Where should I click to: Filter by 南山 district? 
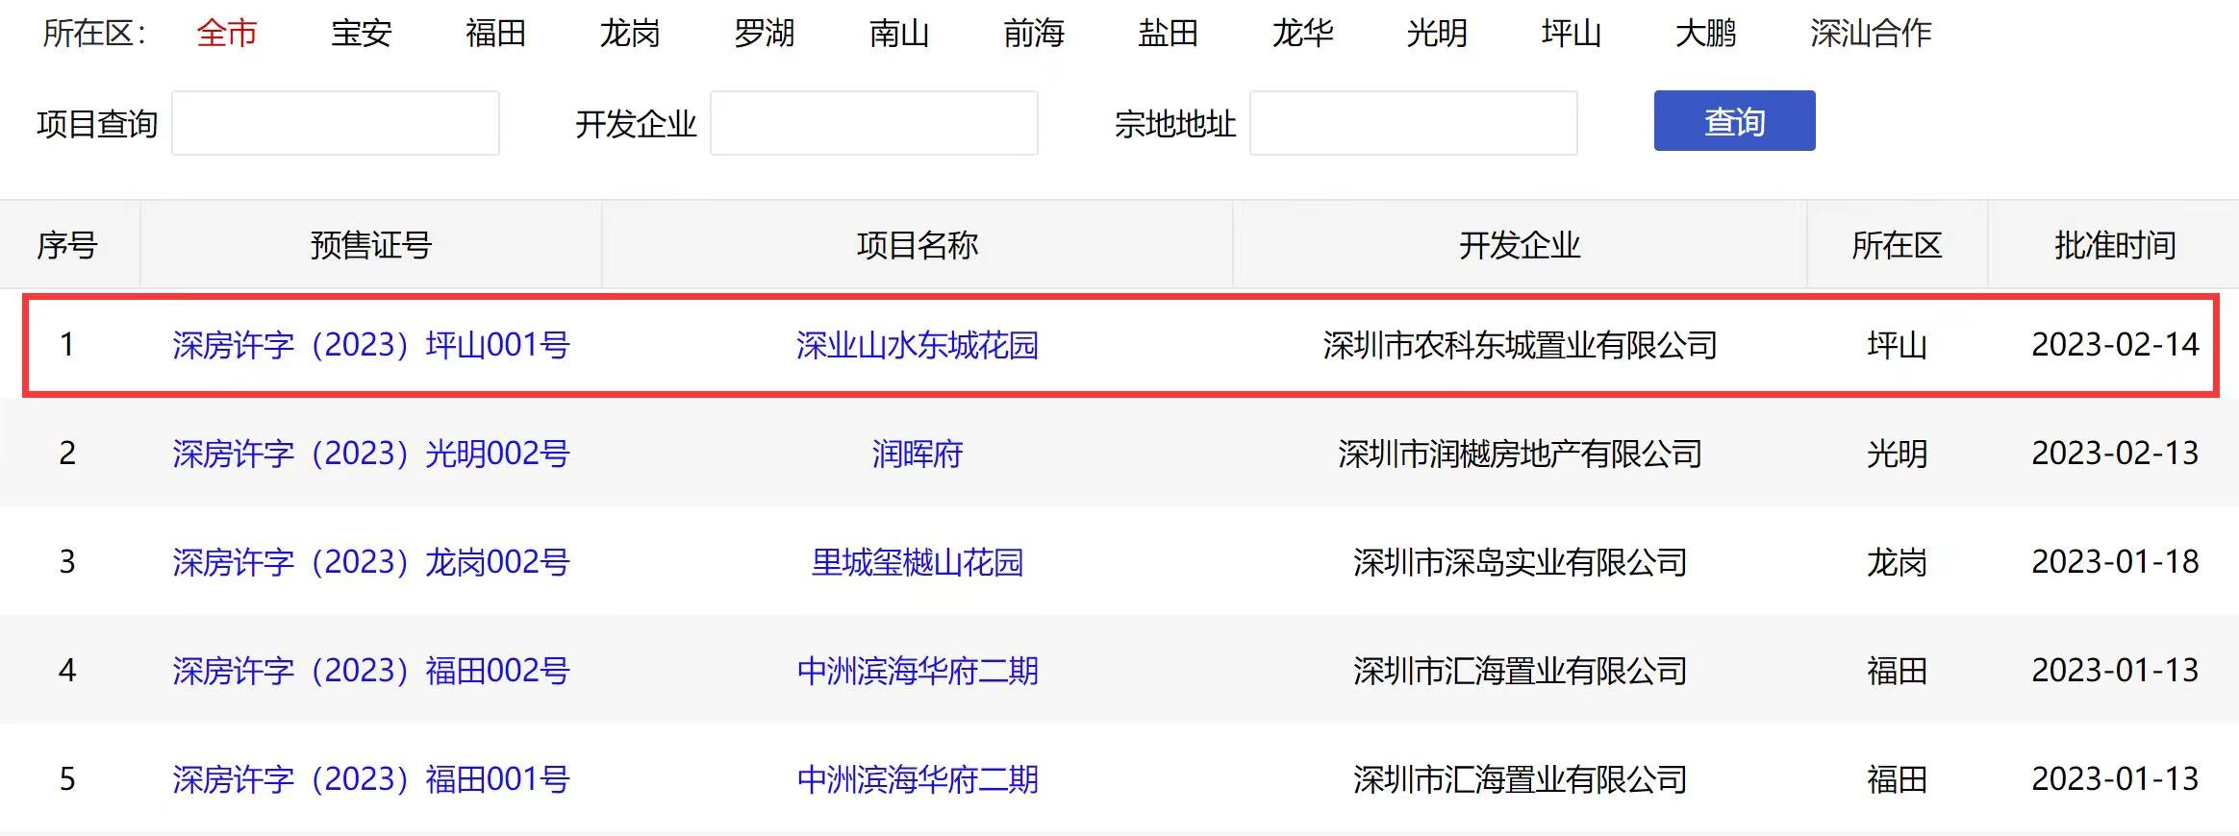tap(899, 34)
